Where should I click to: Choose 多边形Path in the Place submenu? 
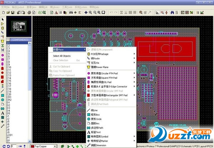tap(111, 128)
